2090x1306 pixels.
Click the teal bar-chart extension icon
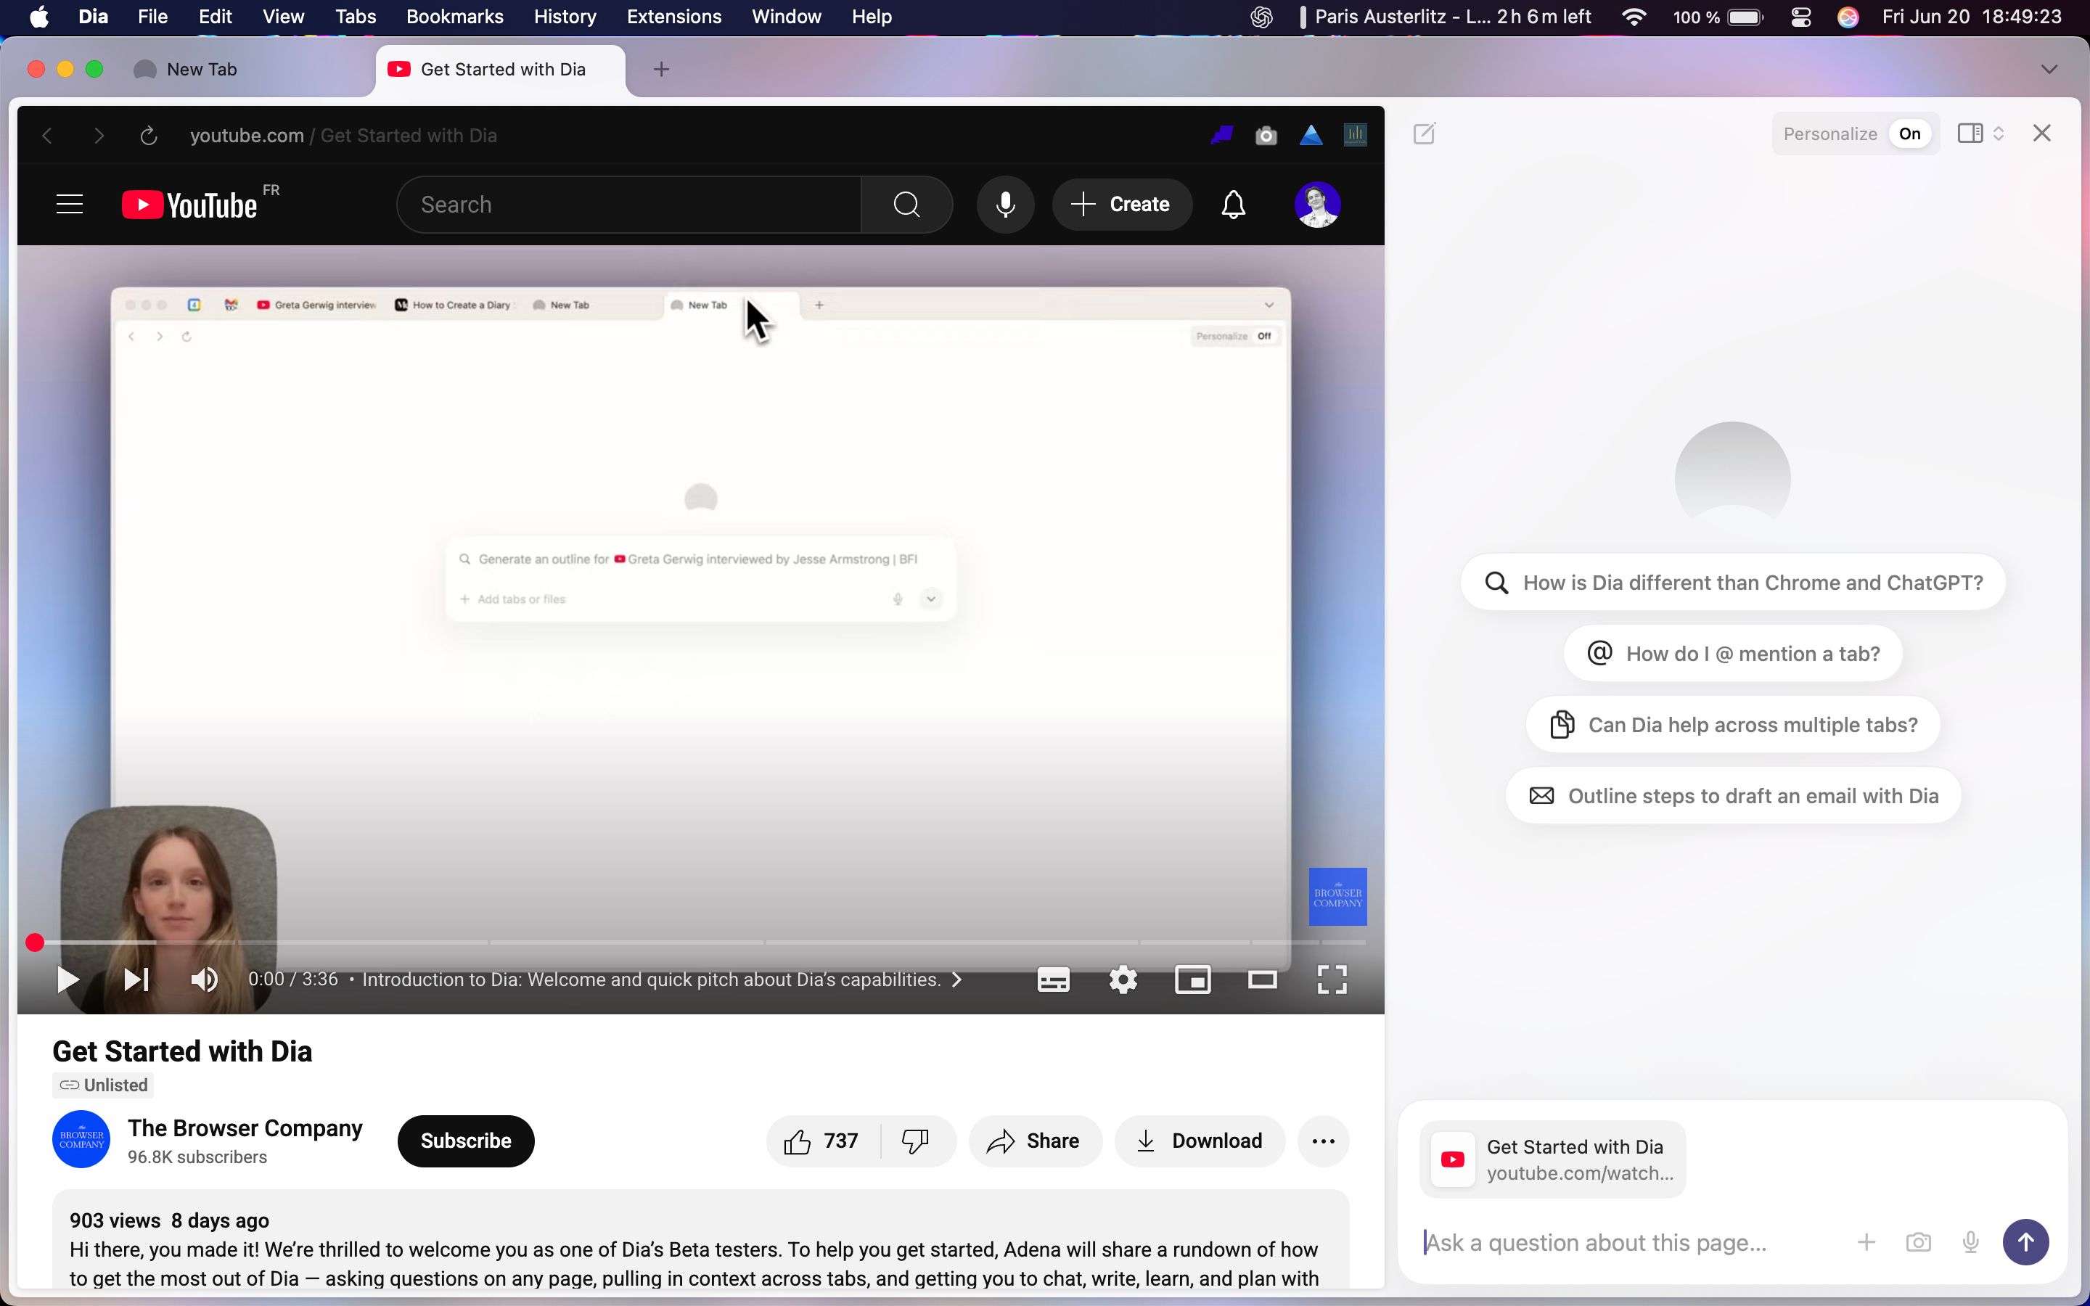click(x=1355, y=135)
